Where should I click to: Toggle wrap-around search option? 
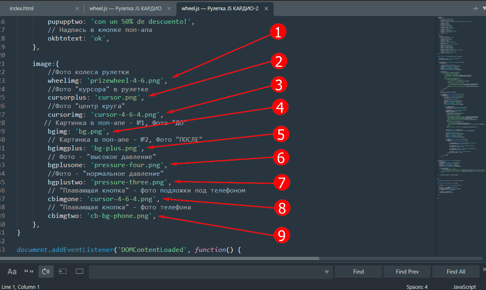tap(46, 272)
